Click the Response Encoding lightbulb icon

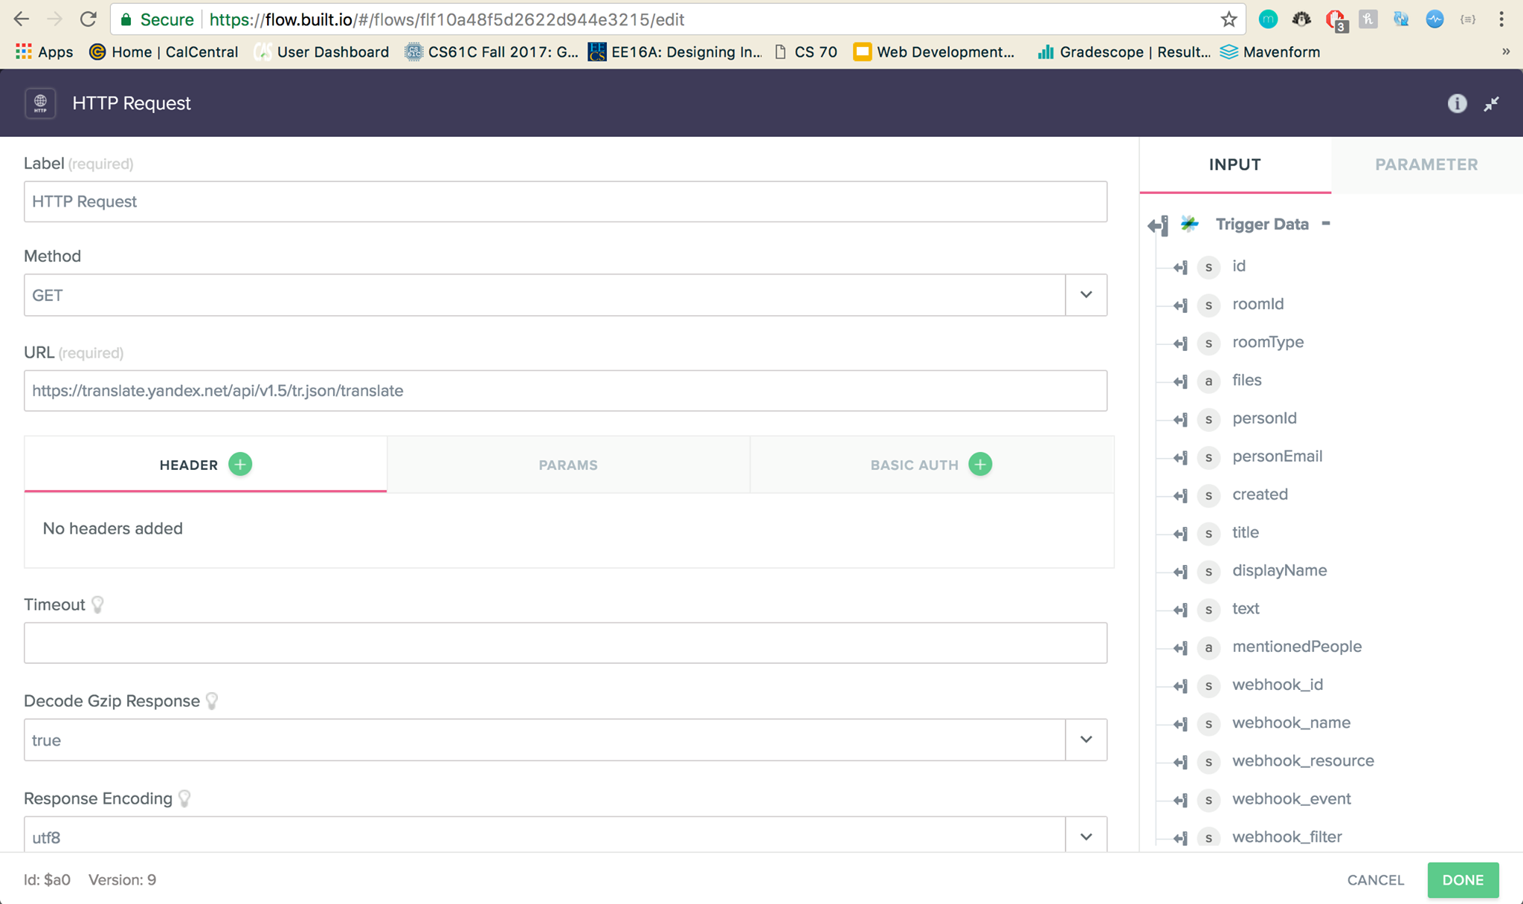coord(184,798)
